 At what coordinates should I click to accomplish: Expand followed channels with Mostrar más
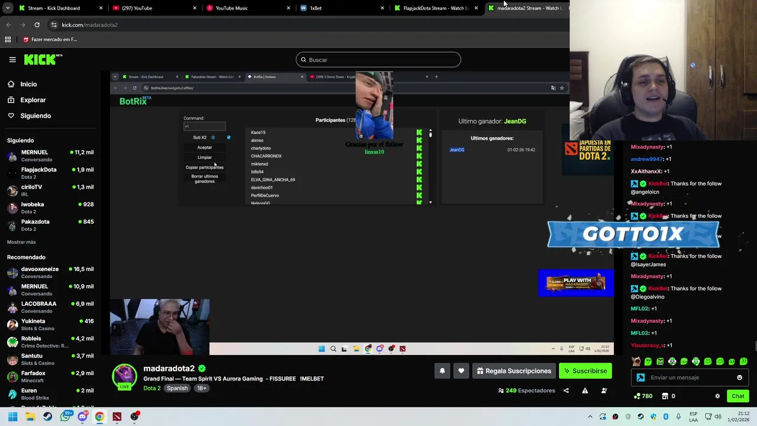pos(21,242)
